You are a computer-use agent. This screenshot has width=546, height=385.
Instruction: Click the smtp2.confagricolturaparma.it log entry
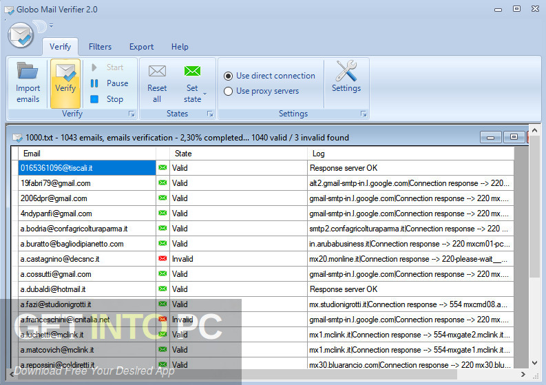tap(410, 229)
